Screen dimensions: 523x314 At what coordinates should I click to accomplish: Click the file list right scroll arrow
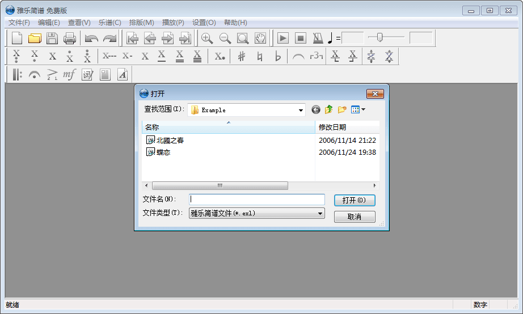point(374,186)
